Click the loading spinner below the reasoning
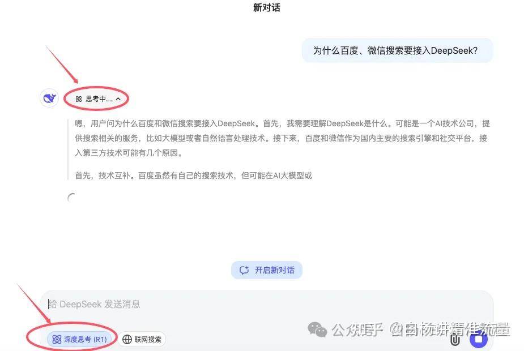Image resolution: width=524 pixels, height=351 pixels. (71, 198)
